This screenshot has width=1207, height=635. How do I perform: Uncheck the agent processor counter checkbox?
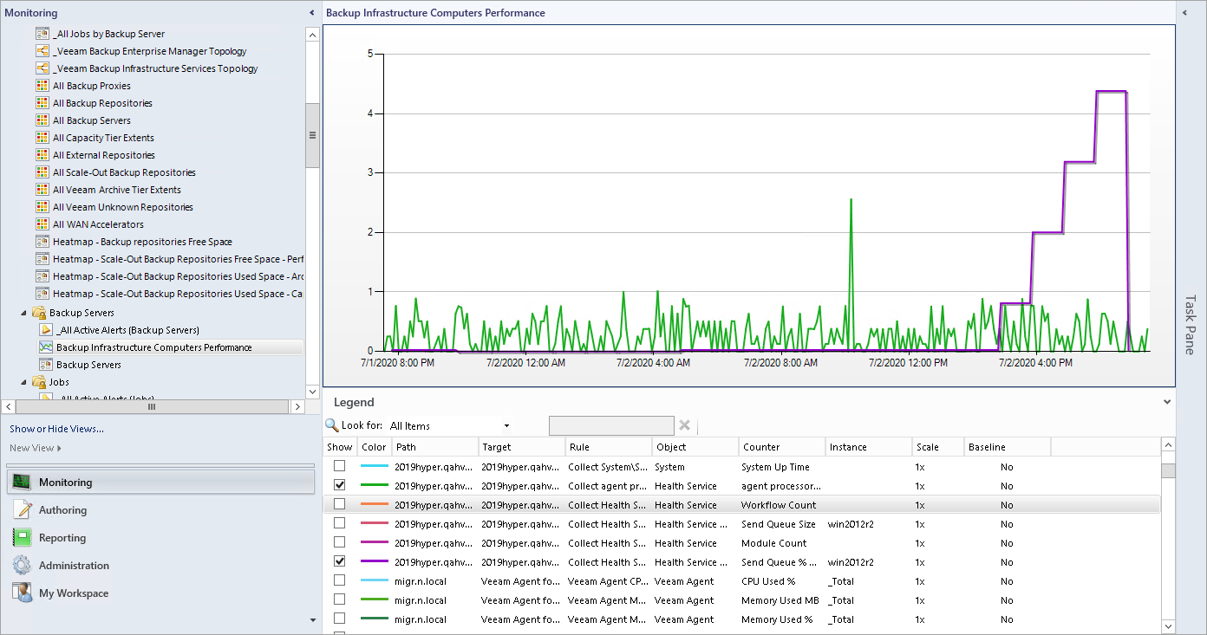[x=340, y=485]
